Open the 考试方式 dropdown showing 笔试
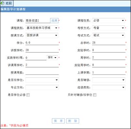Image resolution: width=131 pixels, height=129 pixels. [x=109, y=35]
